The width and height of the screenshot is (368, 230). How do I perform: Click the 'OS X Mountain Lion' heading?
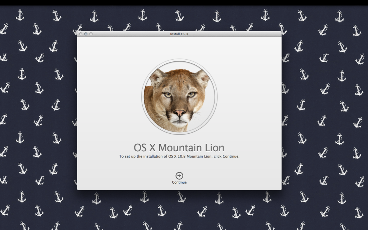[179, 148]
